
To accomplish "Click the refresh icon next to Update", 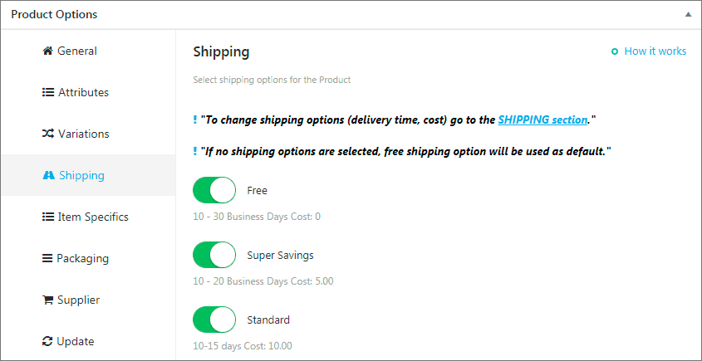I will tap(47, 341).
